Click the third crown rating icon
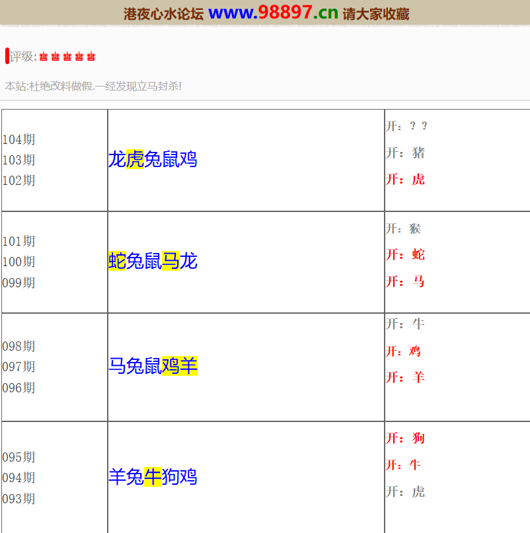The image size is (530, 533). (67, 57)
